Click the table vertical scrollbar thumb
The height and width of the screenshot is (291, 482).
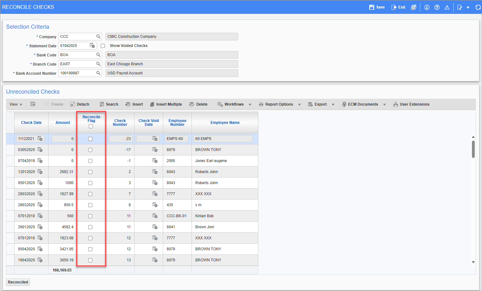pos(473,149)
